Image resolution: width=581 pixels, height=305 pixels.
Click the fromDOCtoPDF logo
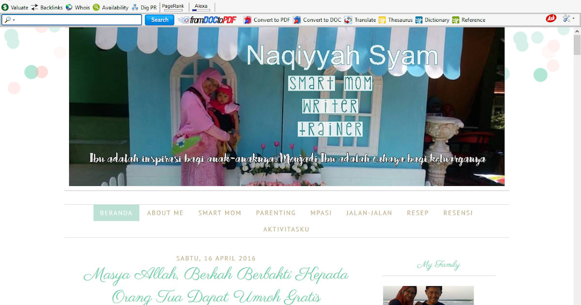click(207, 20)
